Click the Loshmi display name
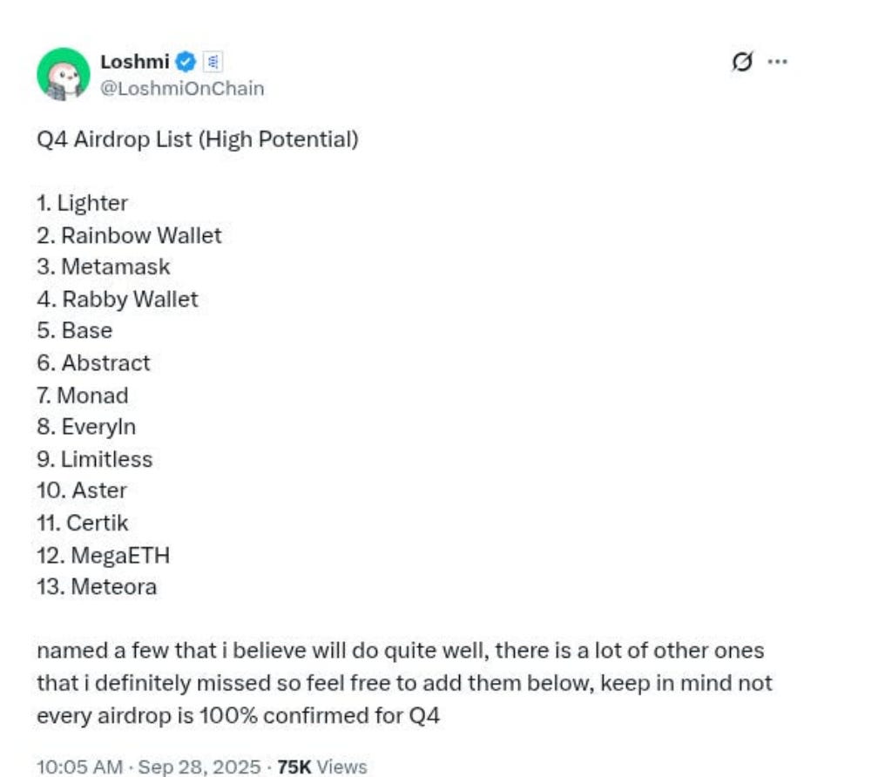The height and width of the screenshot is (777, 885). (x=135, y=62)
